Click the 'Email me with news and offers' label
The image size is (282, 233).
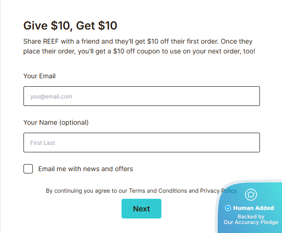point(85,169)
